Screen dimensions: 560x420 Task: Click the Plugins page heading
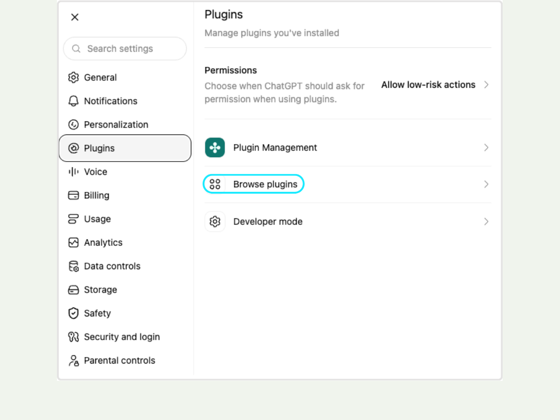click(224, 15)
